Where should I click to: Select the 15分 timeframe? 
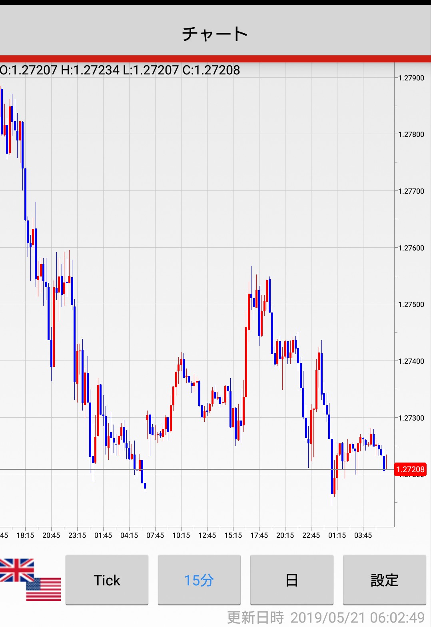pos(199,580)
